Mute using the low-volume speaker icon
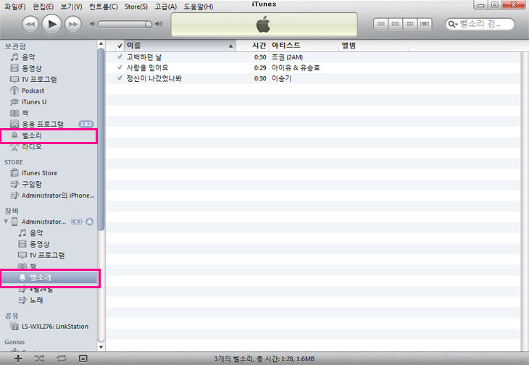Image resolution: width=529 pixels, height=365 pixels. coord(92,24)
